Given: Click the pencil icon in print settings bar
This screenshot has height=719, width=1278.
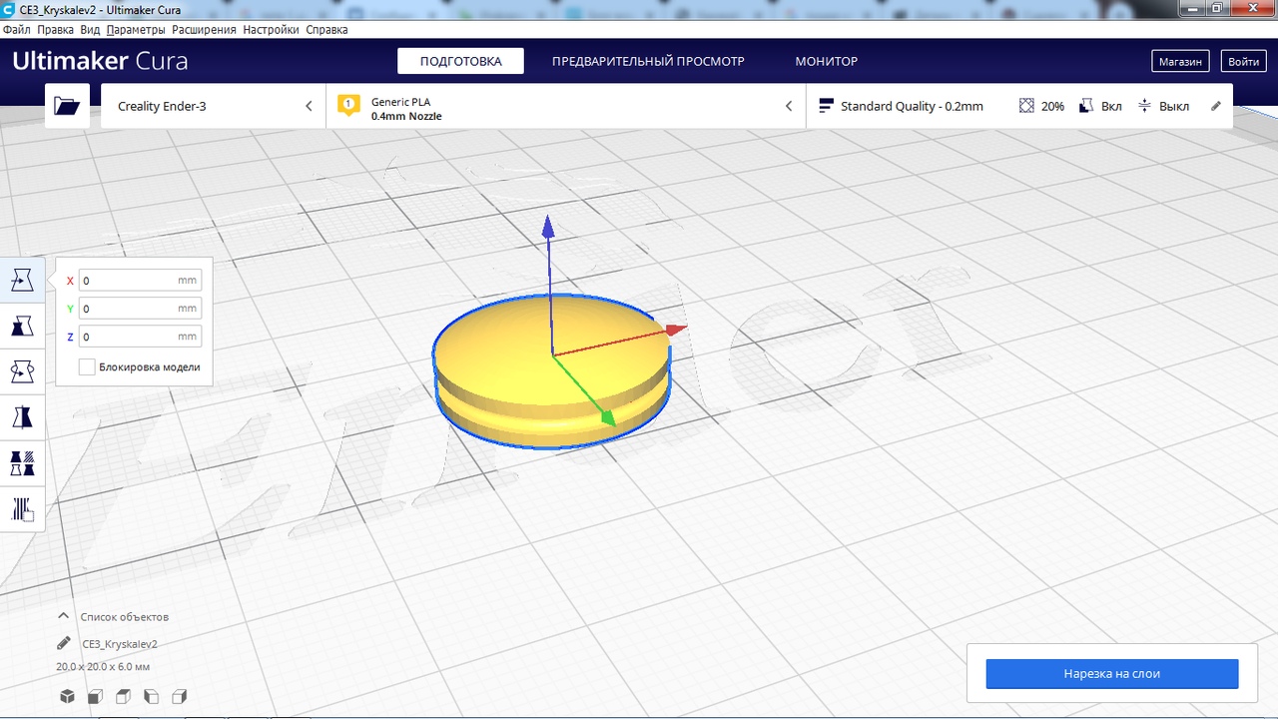Looking at the screenshot, I should click(1216, 106).
